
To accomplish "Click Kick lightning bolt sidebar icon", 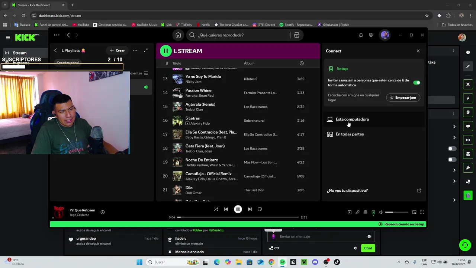I will coord(468,98).
